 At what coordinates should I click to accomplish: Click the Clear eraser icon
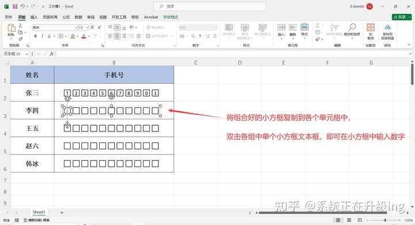point(318,39)
